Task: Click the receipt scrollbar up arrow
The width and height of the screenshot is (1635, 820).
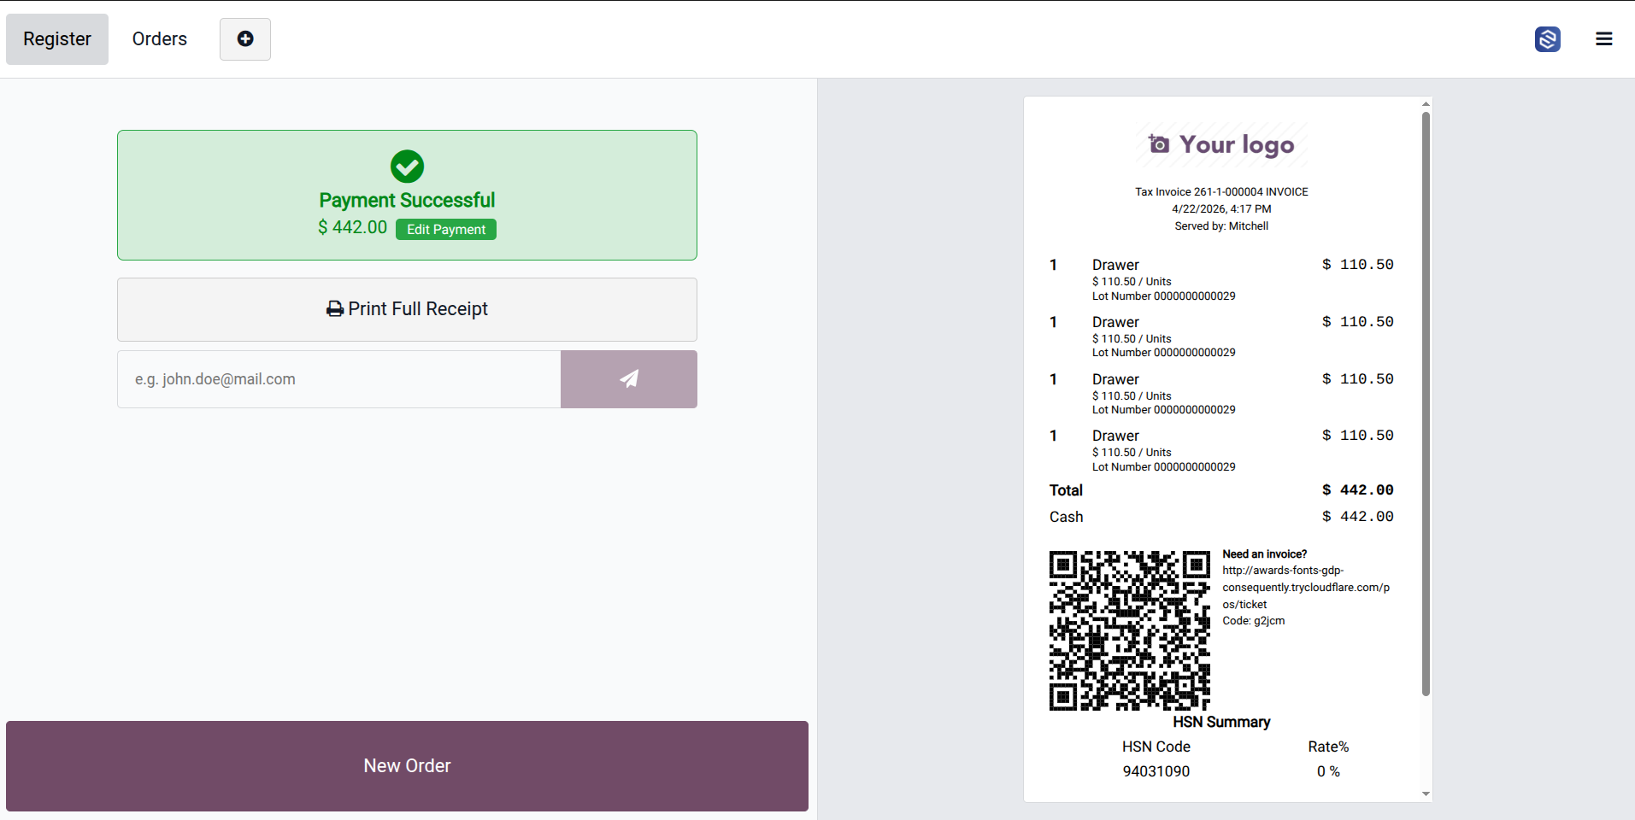Action: point(1426,103)
